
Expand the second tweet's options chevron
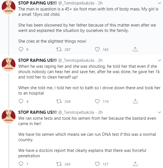pos(159,60)
